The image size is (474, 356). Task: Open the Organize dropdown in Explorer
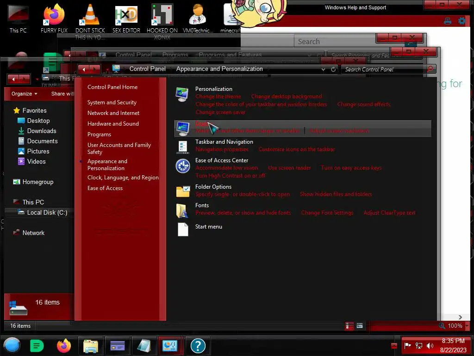click(x=24, y=94)
